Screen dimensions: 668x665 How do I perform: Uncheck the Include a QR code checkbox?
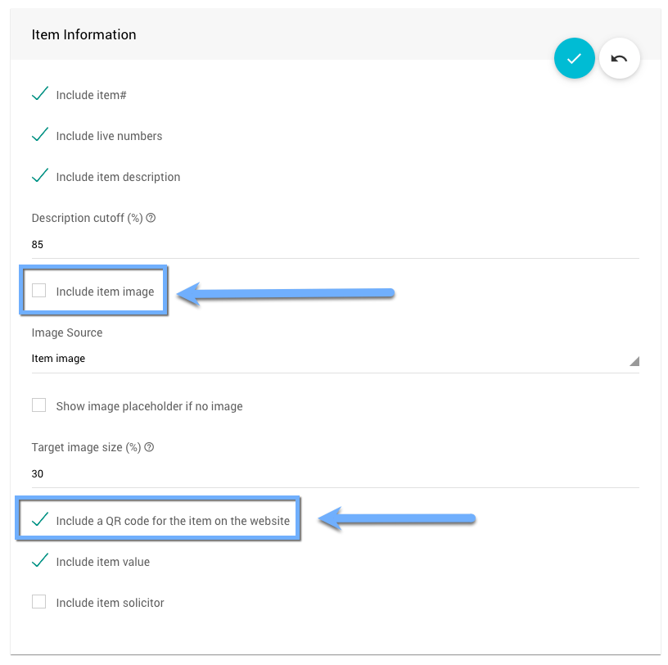(39, 520)
